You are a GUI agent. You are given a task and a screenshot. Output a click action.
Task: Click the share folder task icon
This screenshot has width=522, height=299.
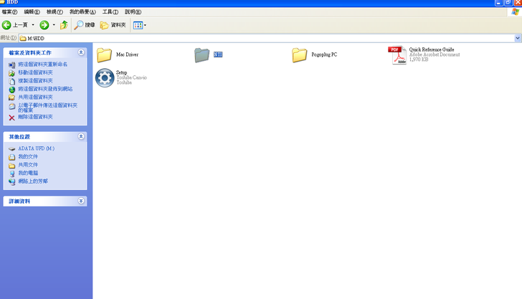click(11, 98)
